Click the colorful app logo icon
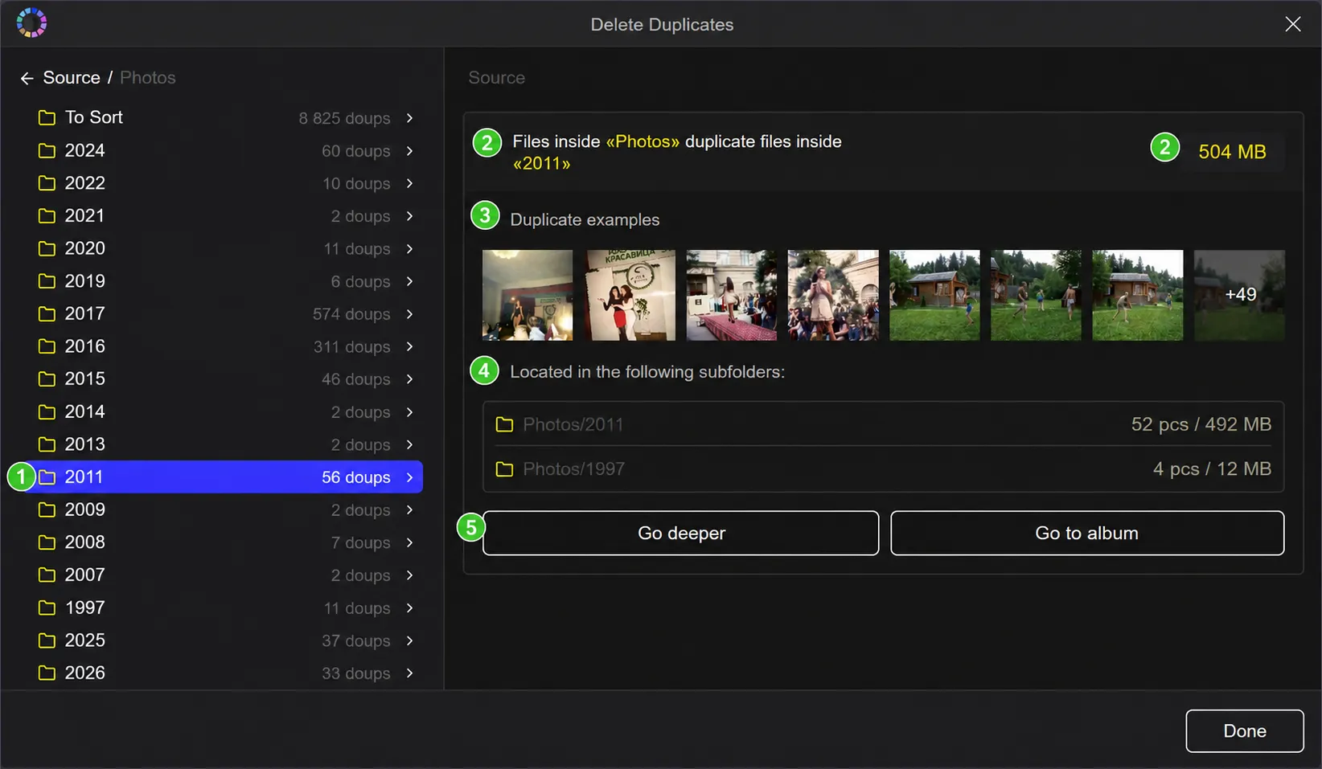This screenshot has width=1322, height=769. [31, 22]
